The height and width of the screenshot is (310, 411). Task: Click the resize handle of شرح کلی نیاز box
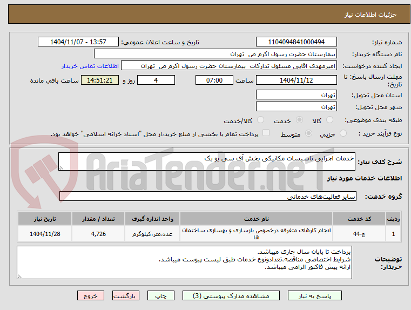tap(61, 168)
